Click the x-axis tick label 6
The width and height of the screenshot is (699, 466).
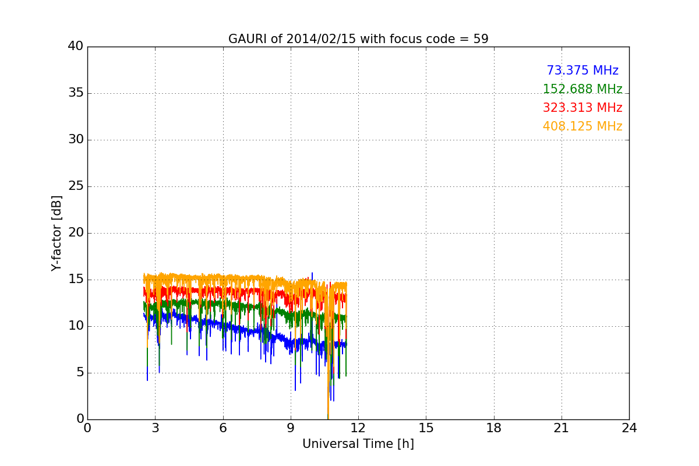tap(223, 428)
